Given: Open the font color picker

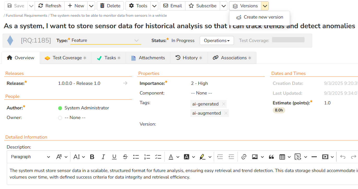Looking at the screenshot, I should [x=171, y=157].
